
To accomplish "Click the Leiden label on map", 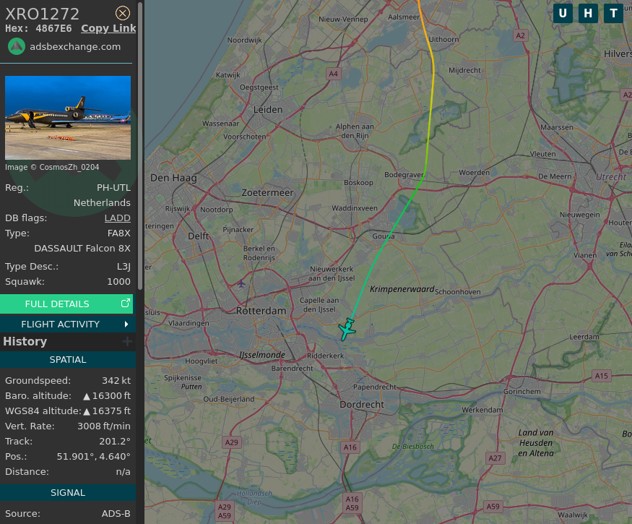I will tap(268, 110).
